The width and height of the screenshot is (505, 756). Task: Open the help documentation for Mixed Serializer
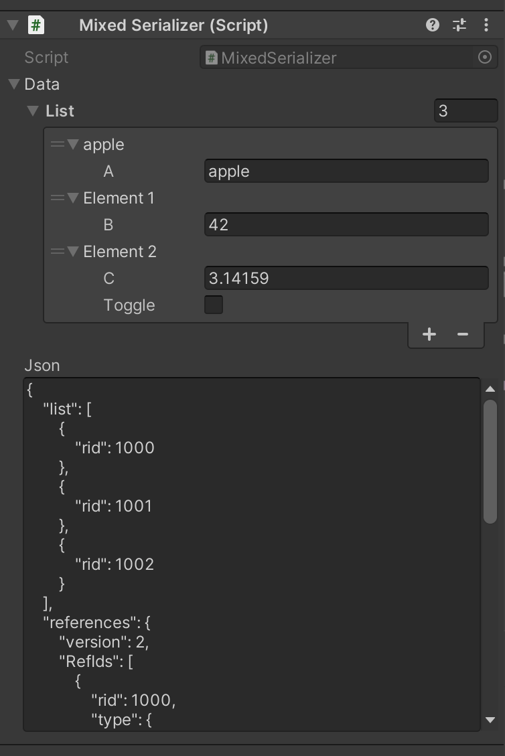pyautogui.click(x=433, y=25)
